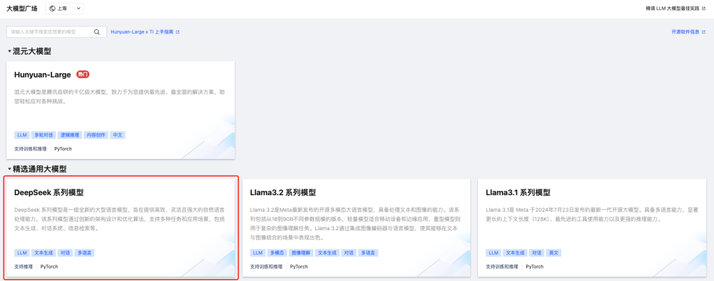Open the DeepSeek 系列模型 card title
Image resolution: width=714 pixels, height=281 pixels.
pos(49,193)
